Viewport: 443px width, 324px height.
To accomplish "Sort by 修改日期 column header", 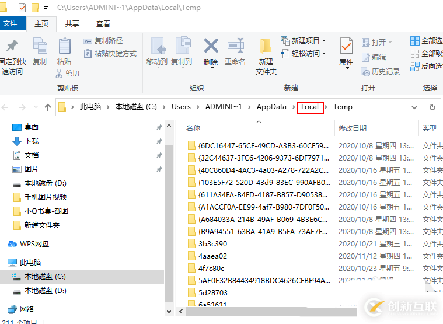I will pos(353,128).
